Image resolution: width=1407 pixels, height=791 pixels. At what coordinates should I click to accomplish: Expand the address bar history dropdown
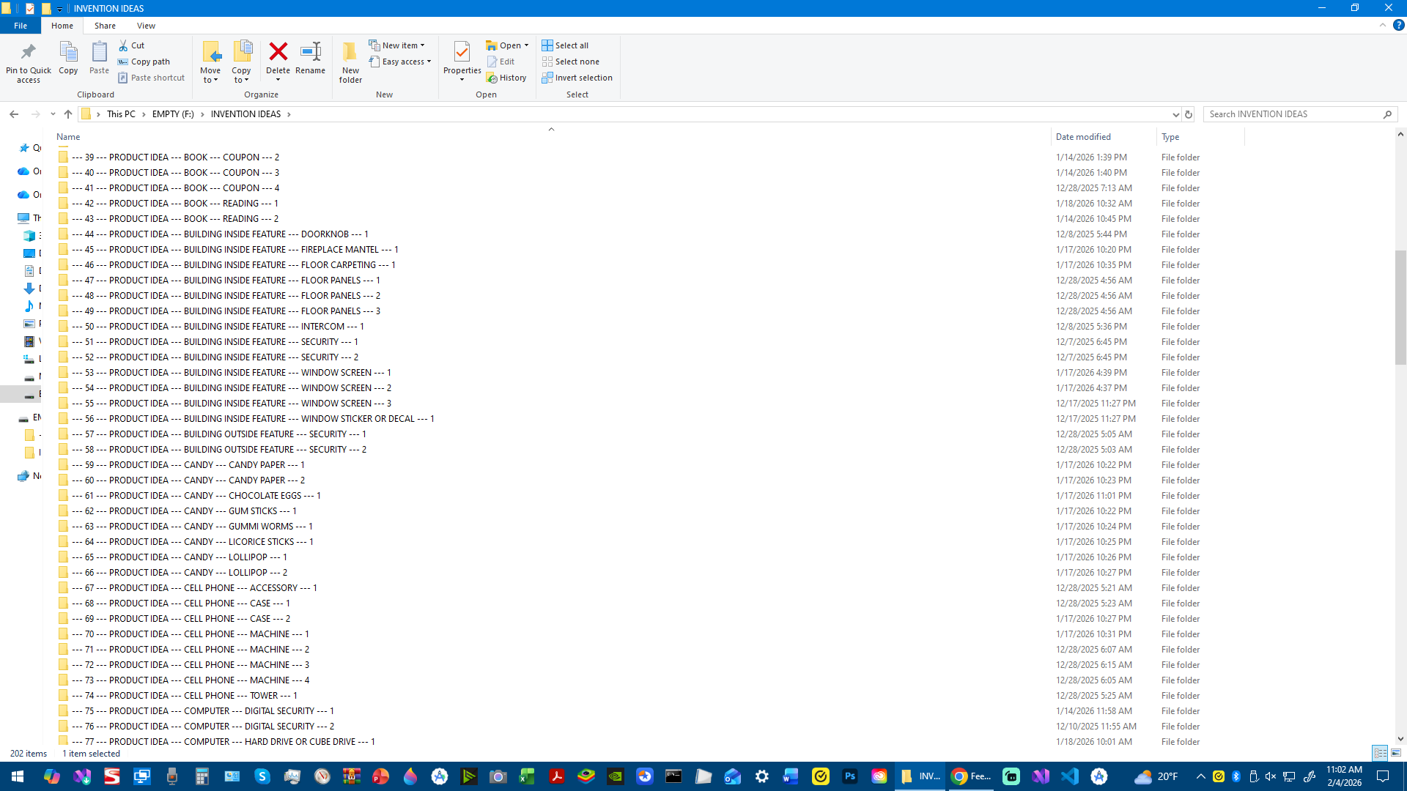(1175, 114)
